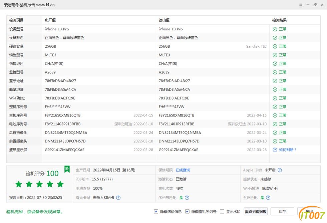
Task: Click factory serial FH6******43VW
Action: pos(57,107)
